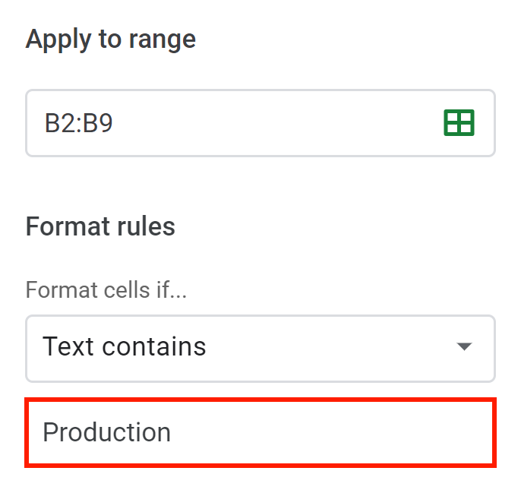Open the Text contains condition dropdown
521x493 pixels.
(x=260, y=349)
